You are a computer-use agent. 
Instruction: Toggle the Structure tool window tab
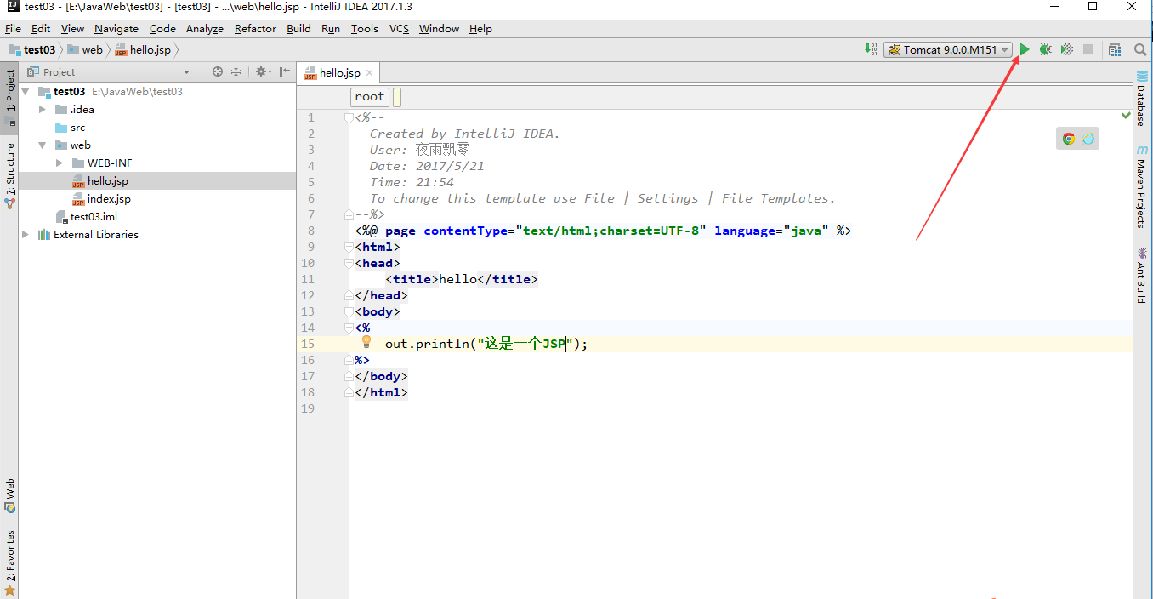pos(10,174)
